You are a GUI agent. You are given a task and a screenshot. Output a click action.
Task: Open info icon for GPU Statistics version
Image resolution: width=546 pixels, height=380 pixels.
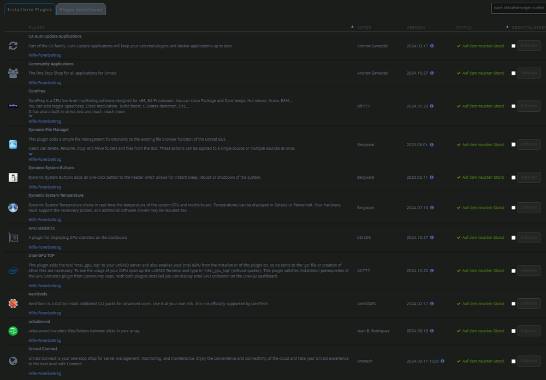point(432,238)
